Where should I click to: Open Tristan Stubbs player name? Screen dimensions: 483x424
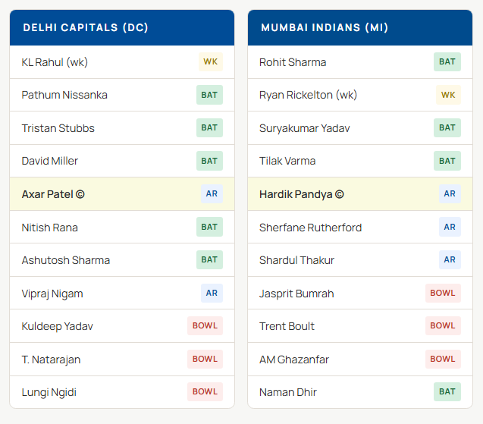(x=58, y=128)
